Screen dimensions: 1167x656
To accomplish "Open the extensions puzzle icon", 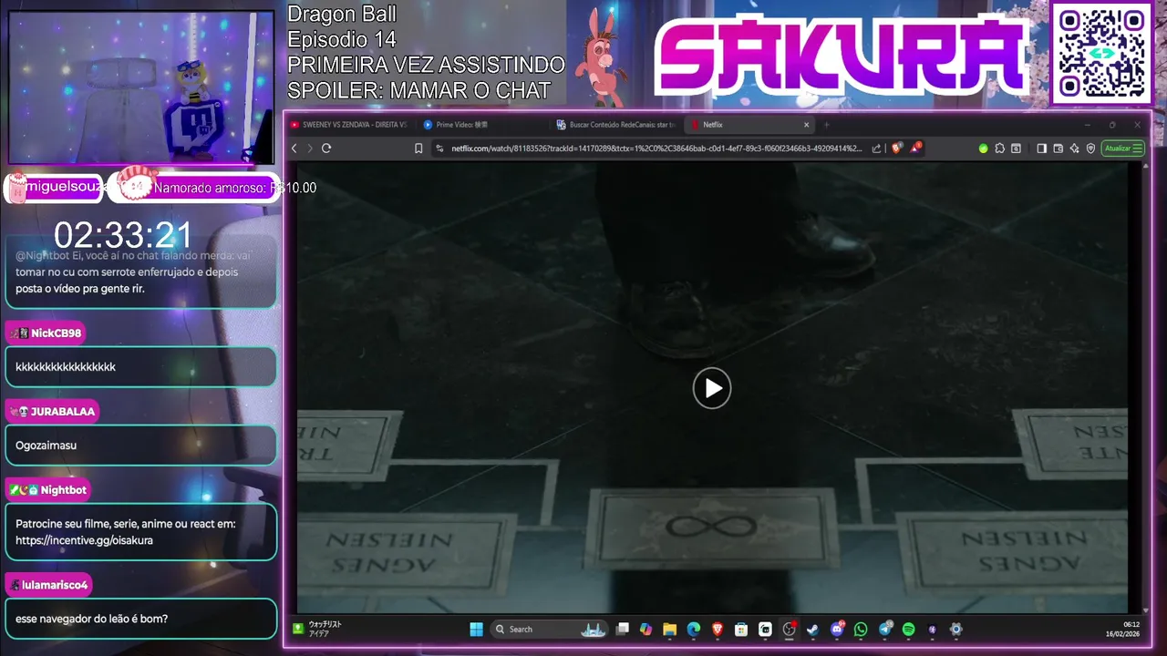I will click(x=999, y=149).
